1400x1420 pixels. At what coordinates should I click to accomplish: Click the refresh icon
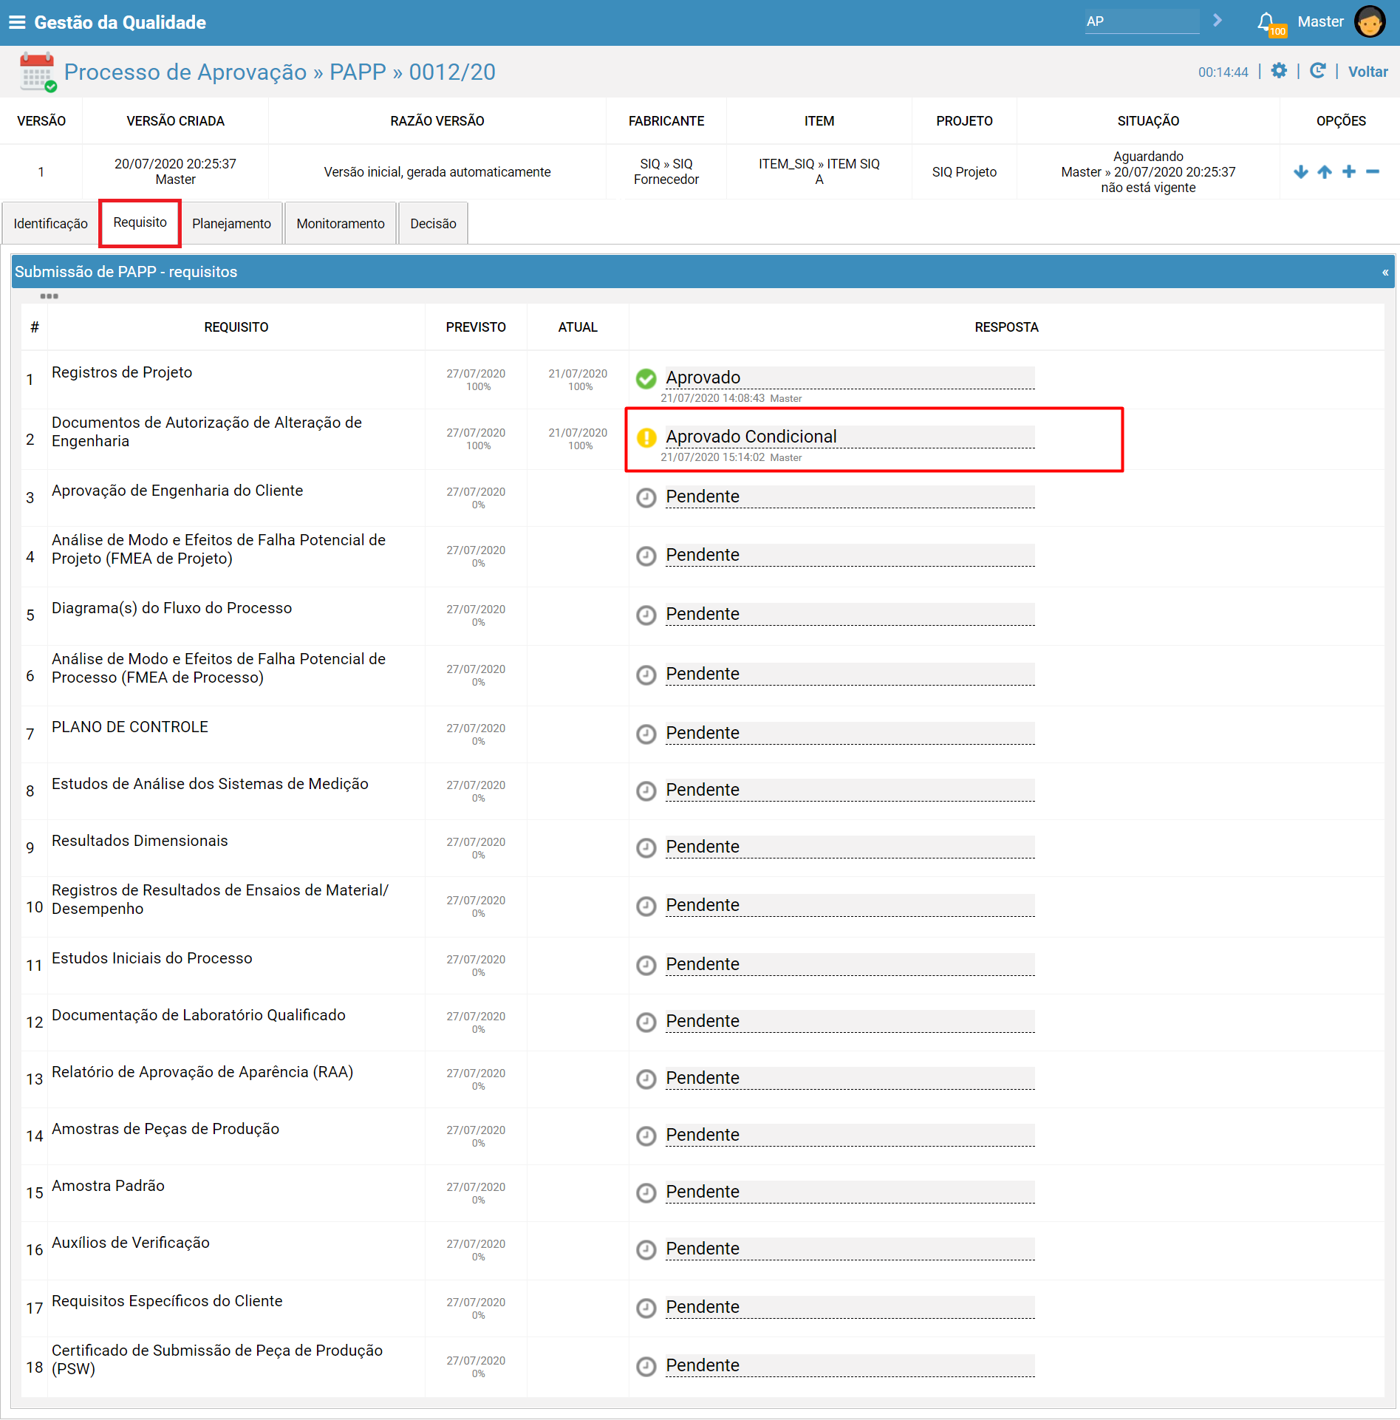point(1317,71)
